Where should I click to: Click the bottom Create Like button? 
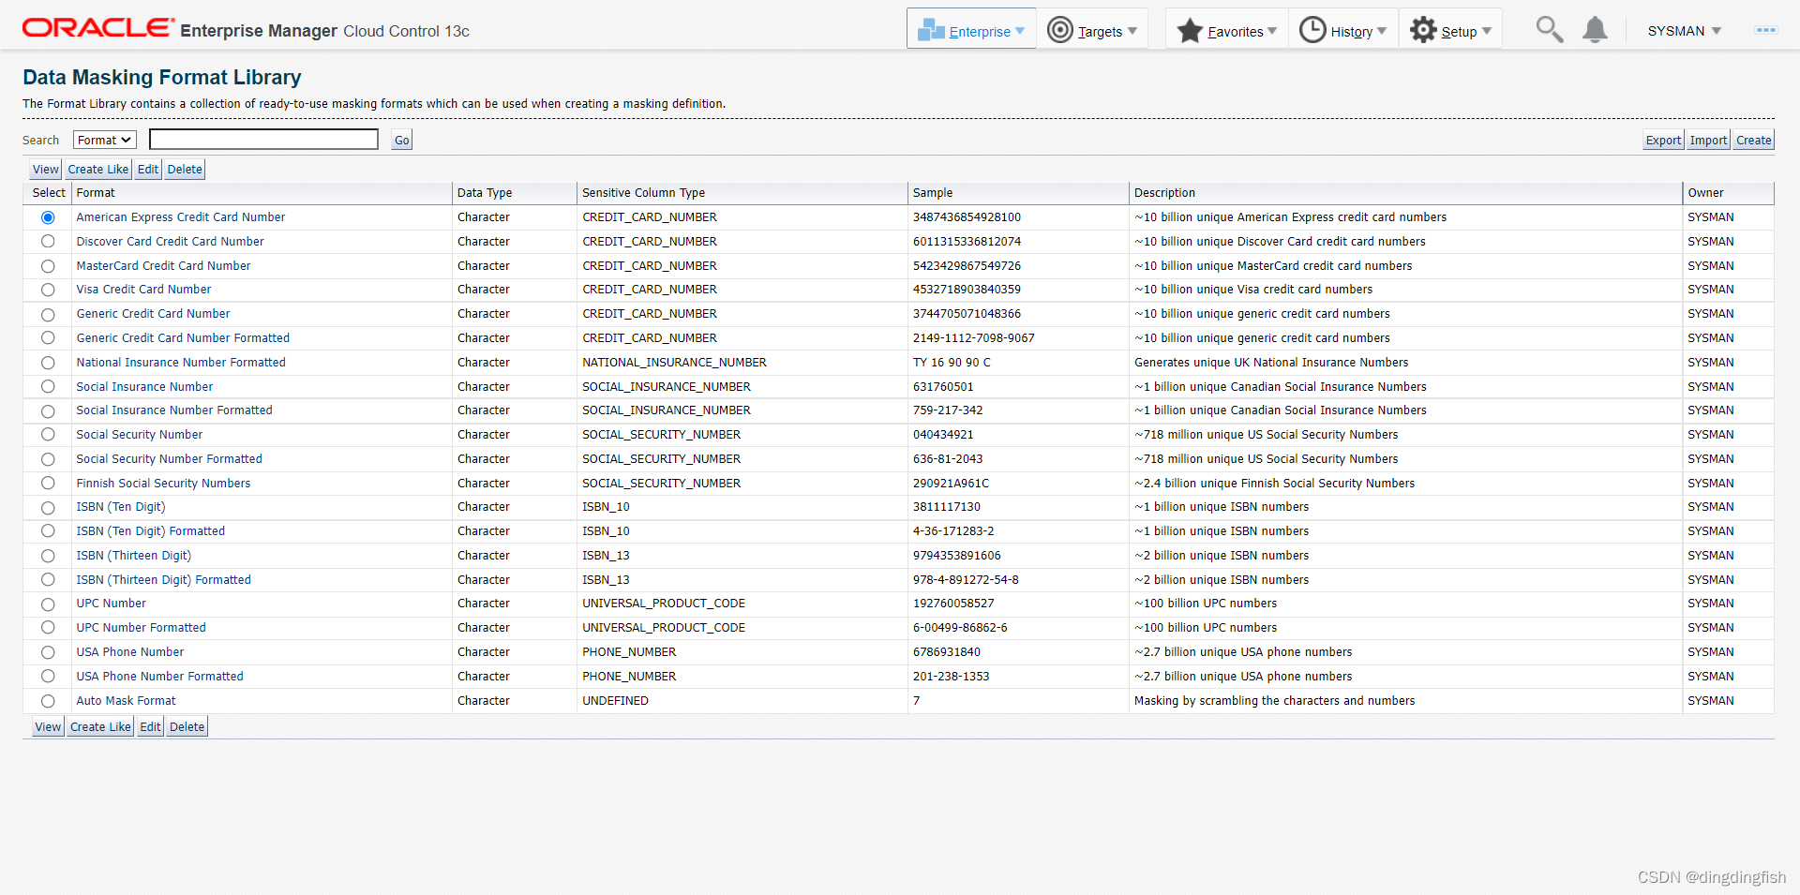pos(100,727)
